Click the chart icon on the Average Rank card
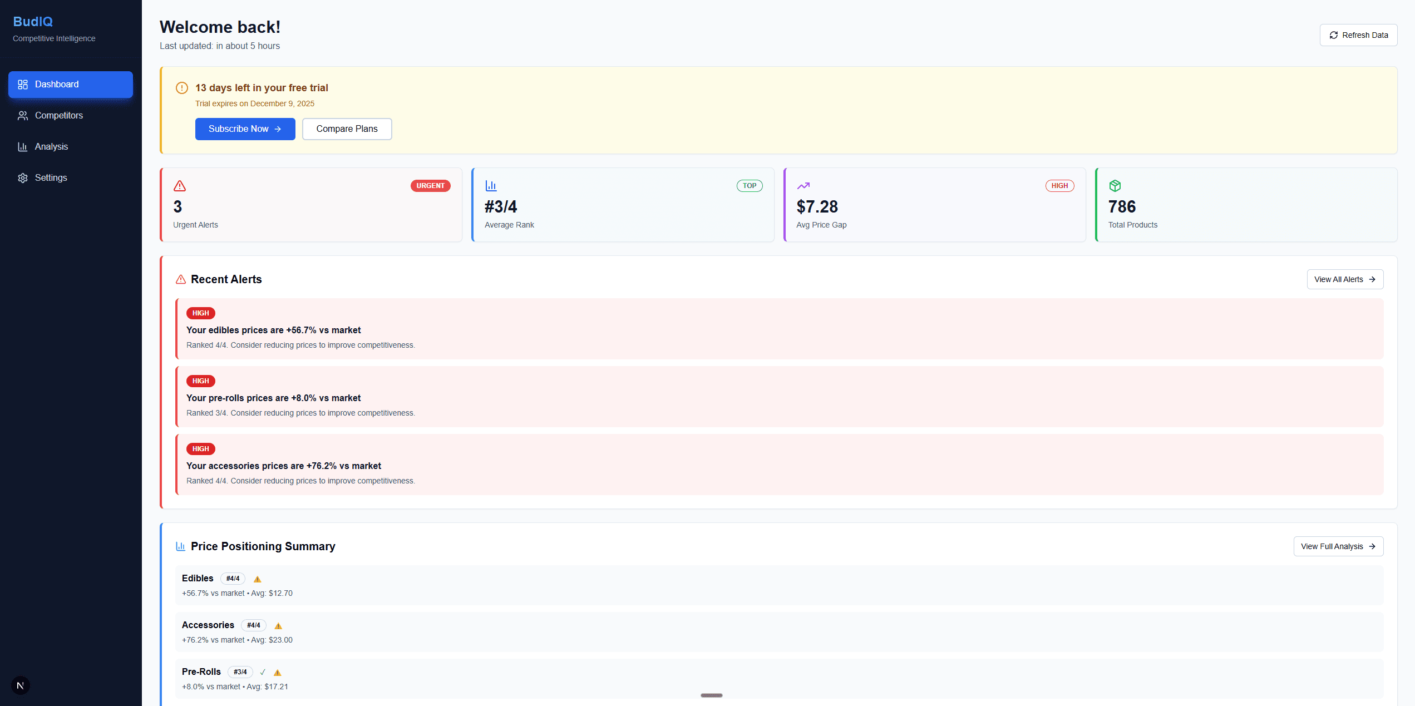Screen dimensions: 1415x706 (491, 185)
